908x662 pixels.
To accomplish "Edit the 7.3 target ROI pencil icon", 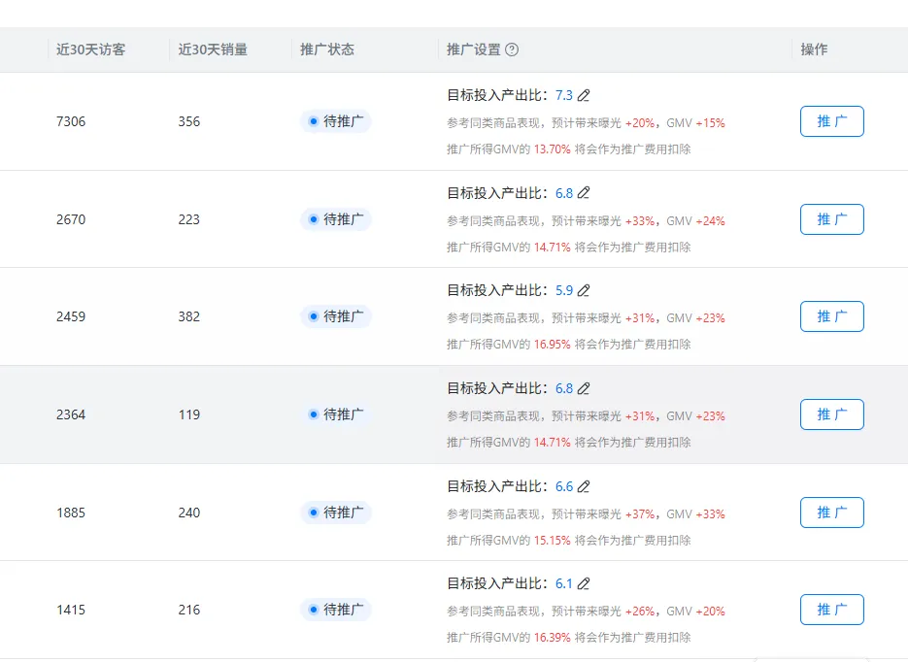I will pos(584,95).
